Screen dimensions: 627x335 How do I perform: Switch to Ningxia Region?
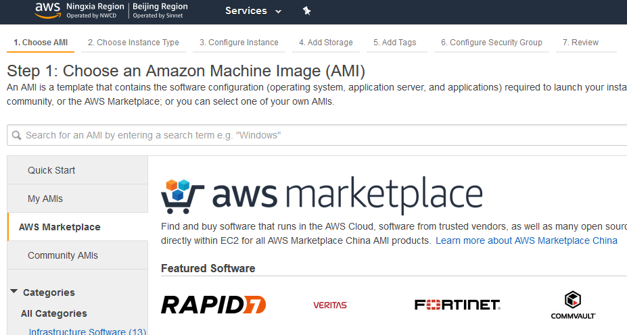pyautogui.click(x=95, y=11)
